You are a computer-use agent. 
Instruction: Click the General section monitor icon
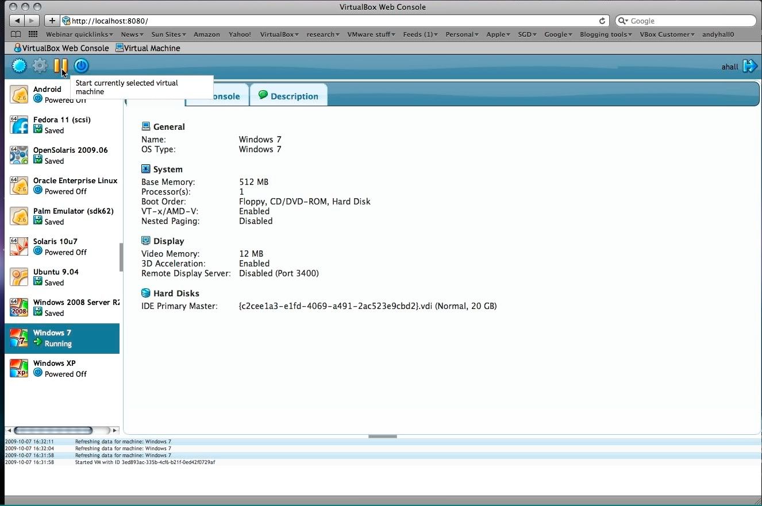146,126
